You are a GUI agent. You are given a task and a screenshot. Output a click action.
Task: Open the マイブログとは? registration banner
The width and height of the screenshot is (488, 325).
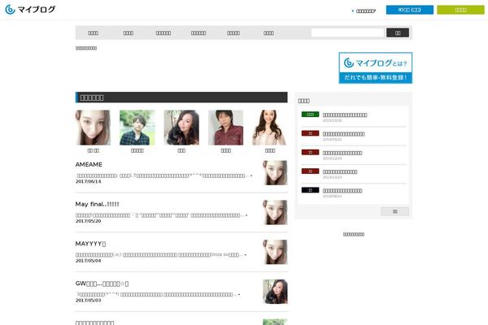(x=376, y=67)
